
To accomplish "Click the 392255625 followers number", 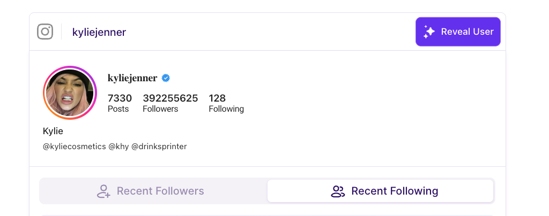I will [170, 98].
